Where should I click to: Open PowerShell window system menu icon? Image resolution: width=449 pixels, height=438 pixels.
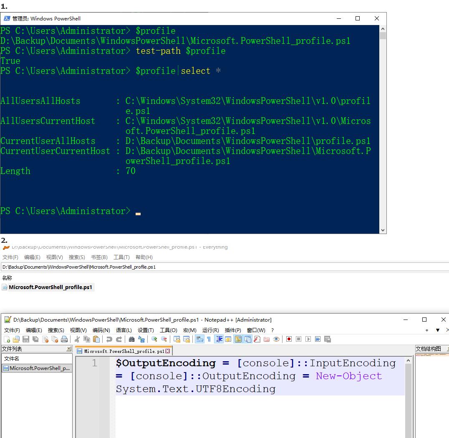7,18
